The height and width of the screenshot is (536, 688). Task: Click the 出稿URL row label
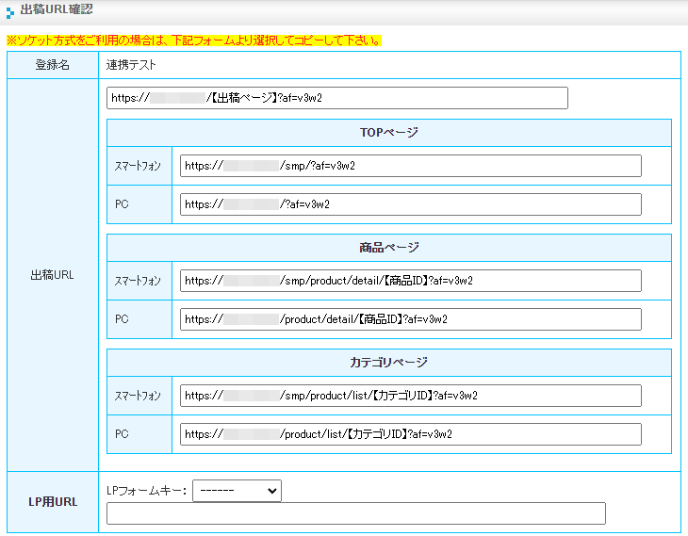[53, 275]
